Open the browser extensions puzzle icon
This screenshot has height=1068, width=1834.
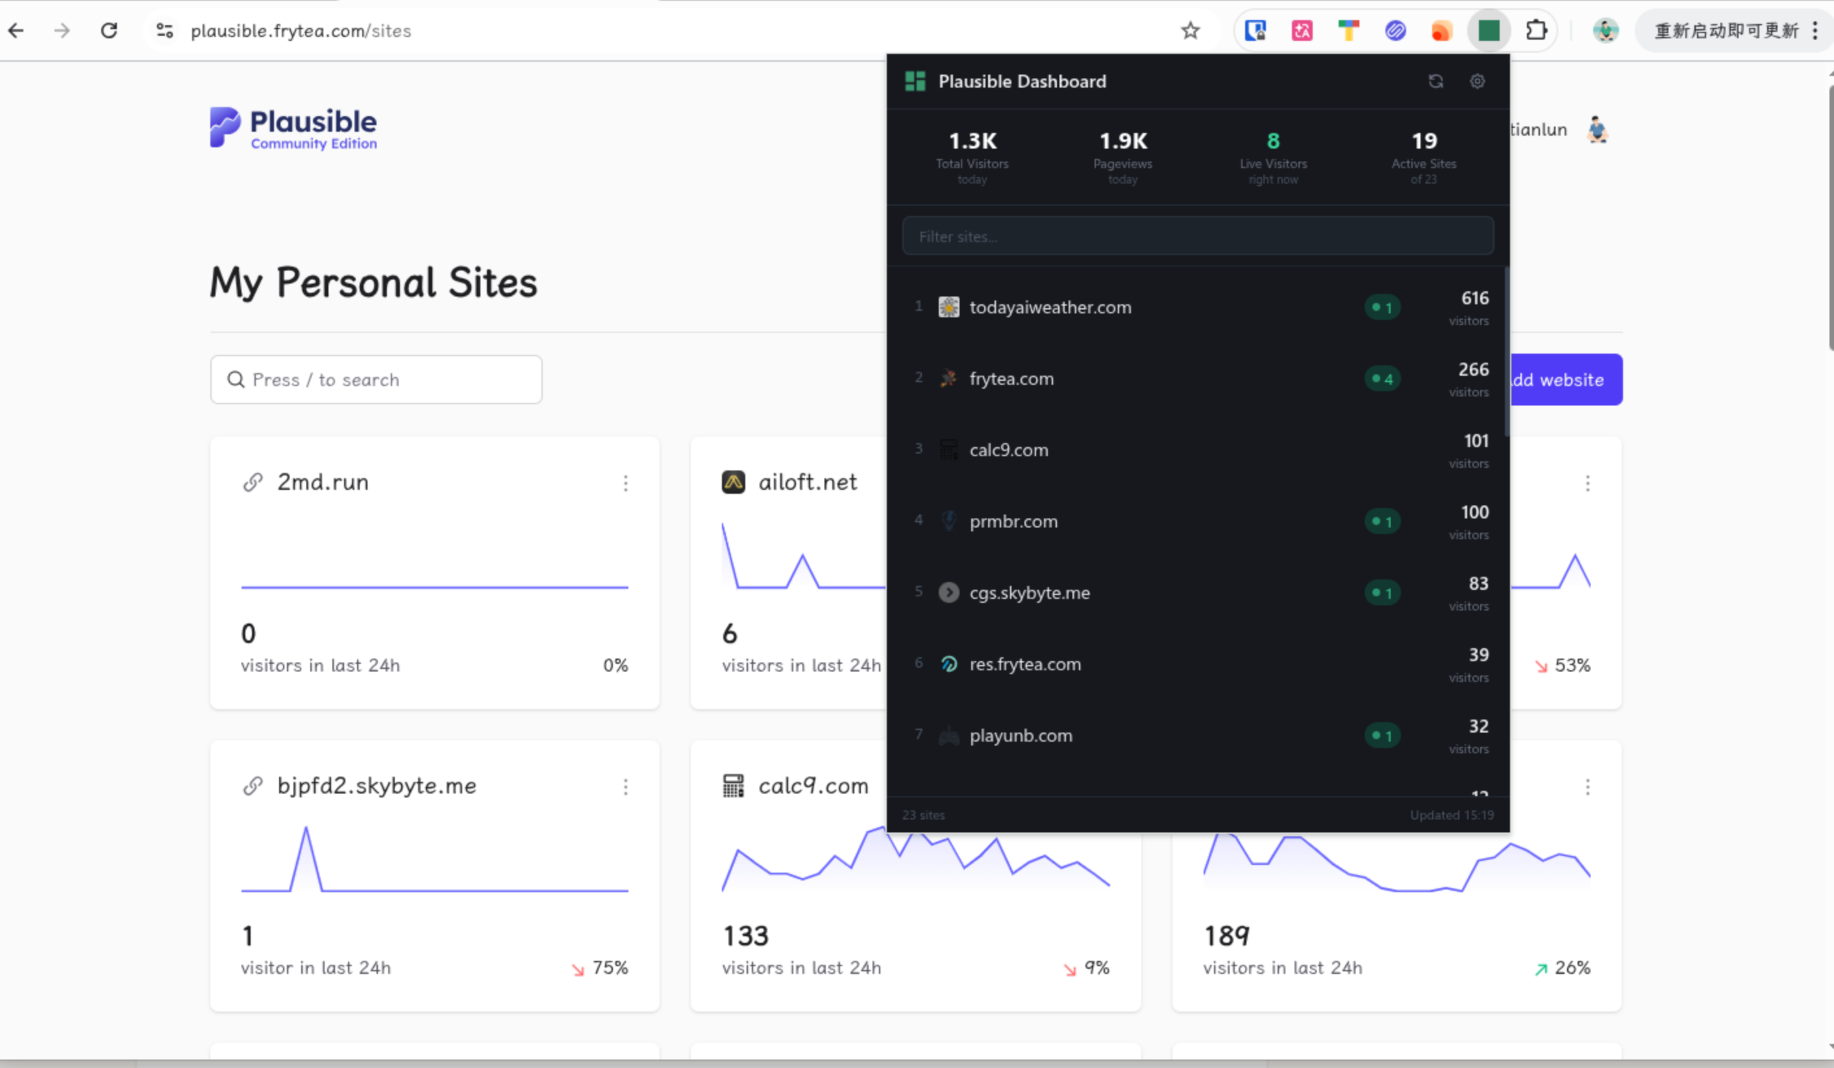[x=1535, y=30]
